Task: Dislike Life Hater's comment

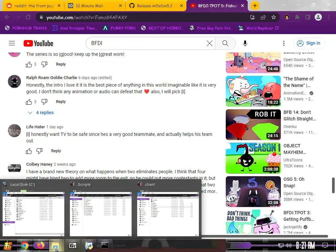Action: [39, 151]
